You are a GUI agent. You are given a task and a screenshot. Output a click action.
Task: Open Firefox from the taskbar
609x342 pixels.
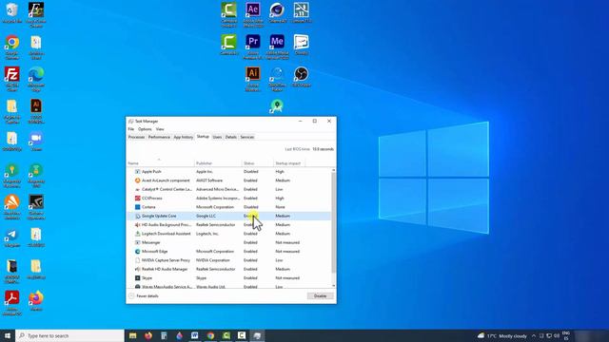click(x=148, y=335)
